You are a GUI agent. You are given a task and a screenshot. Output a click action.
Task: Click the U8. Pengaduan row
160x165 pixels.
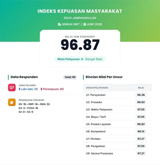[x=118, y=146]
